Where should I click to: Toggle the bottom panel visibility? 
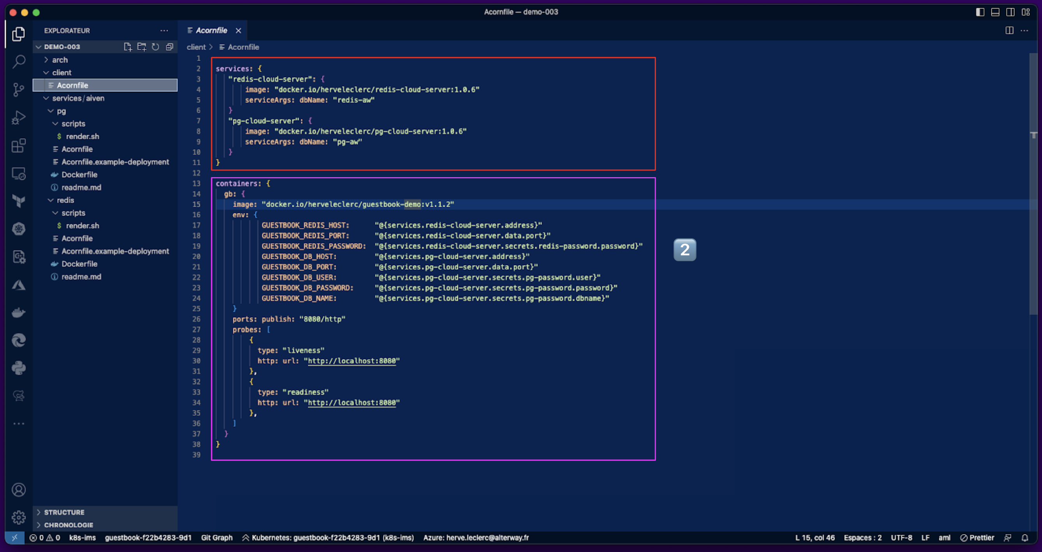point(995,12)
